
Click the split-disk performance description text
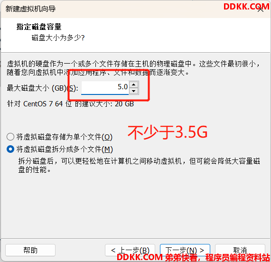tap(139, 165)
